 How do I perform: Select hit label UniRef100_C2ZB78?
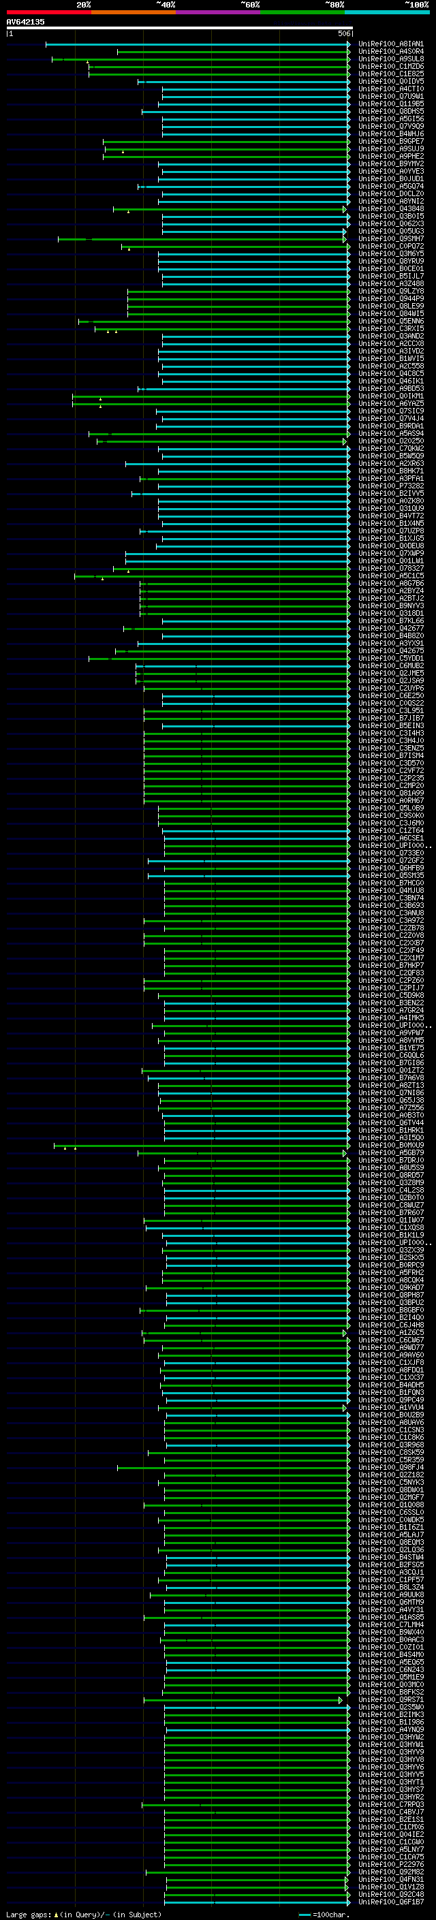point(390,928)
